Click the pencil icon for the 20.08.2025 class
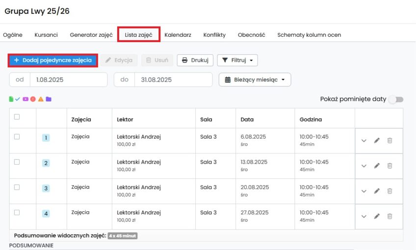The image size is (416, 250). click(x=377, y=191)
